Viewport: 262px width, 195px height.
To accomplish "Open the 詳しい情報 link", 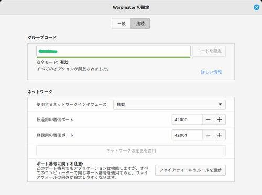I will tap(211, 72).
